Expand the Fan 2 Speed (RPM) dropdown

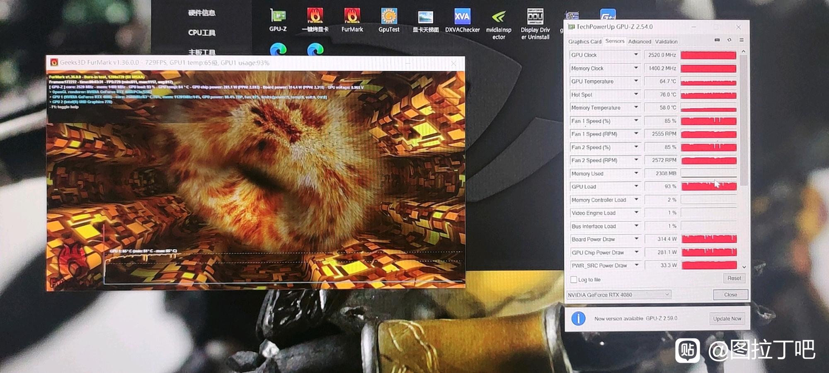pyautogui.click(x=636, y=160)
